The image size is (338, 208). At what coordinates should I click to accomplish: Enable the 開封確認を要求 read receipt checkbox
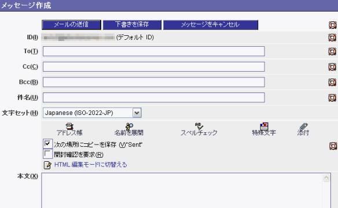click(x=47, y=154)
